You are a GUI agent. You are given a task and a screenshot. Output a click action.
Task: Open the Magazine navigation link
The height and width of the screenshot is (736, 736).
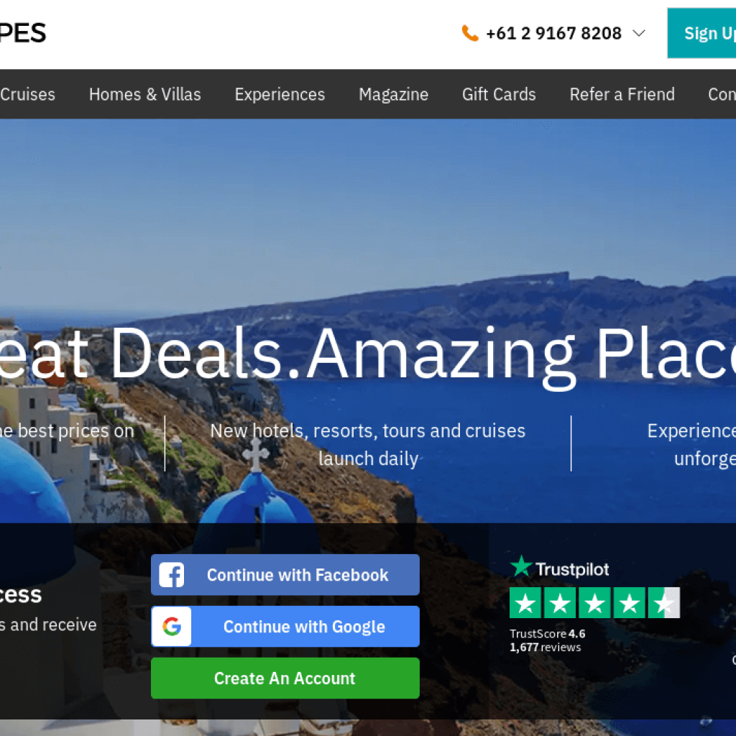pos(393,94)
